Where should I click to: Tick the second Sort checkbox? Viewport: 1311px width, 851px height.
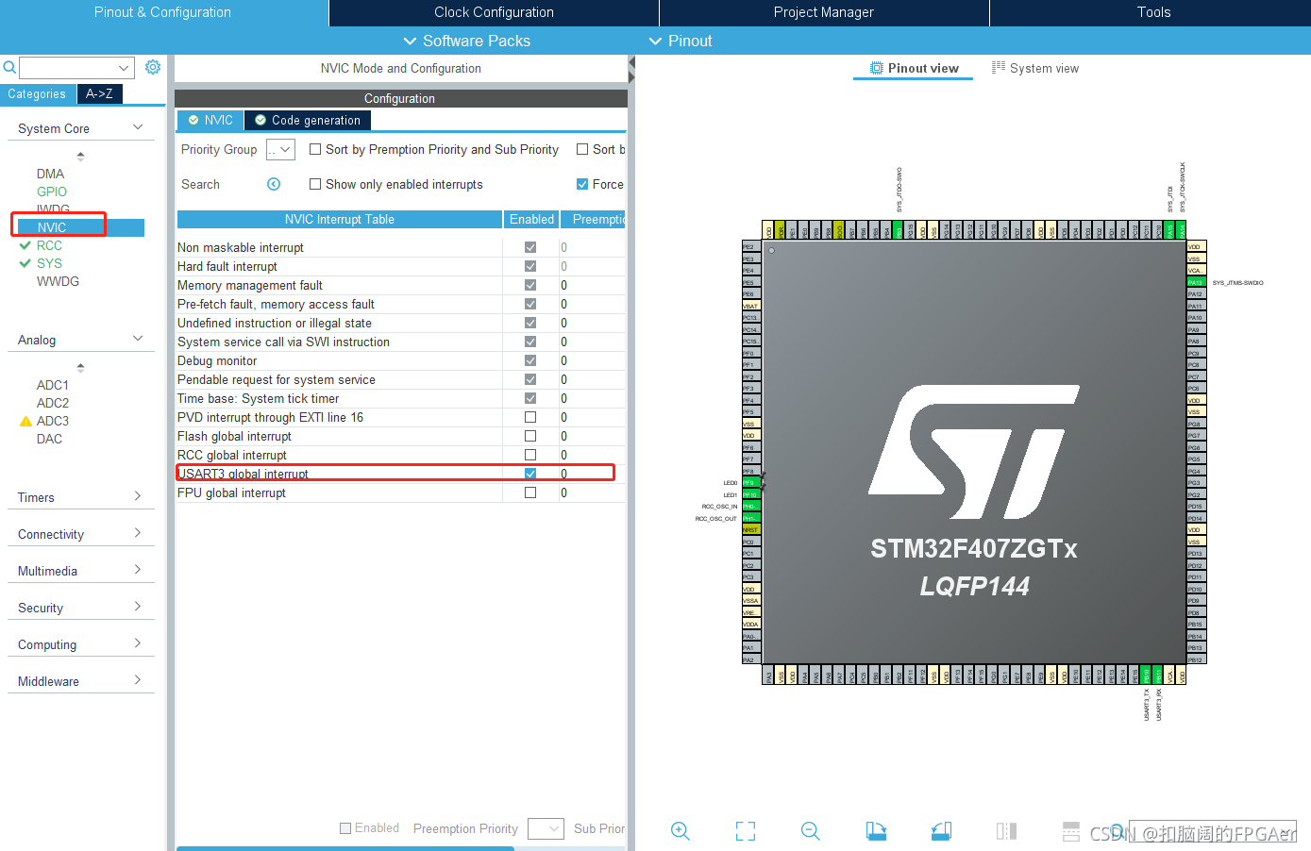coord(582,149)
